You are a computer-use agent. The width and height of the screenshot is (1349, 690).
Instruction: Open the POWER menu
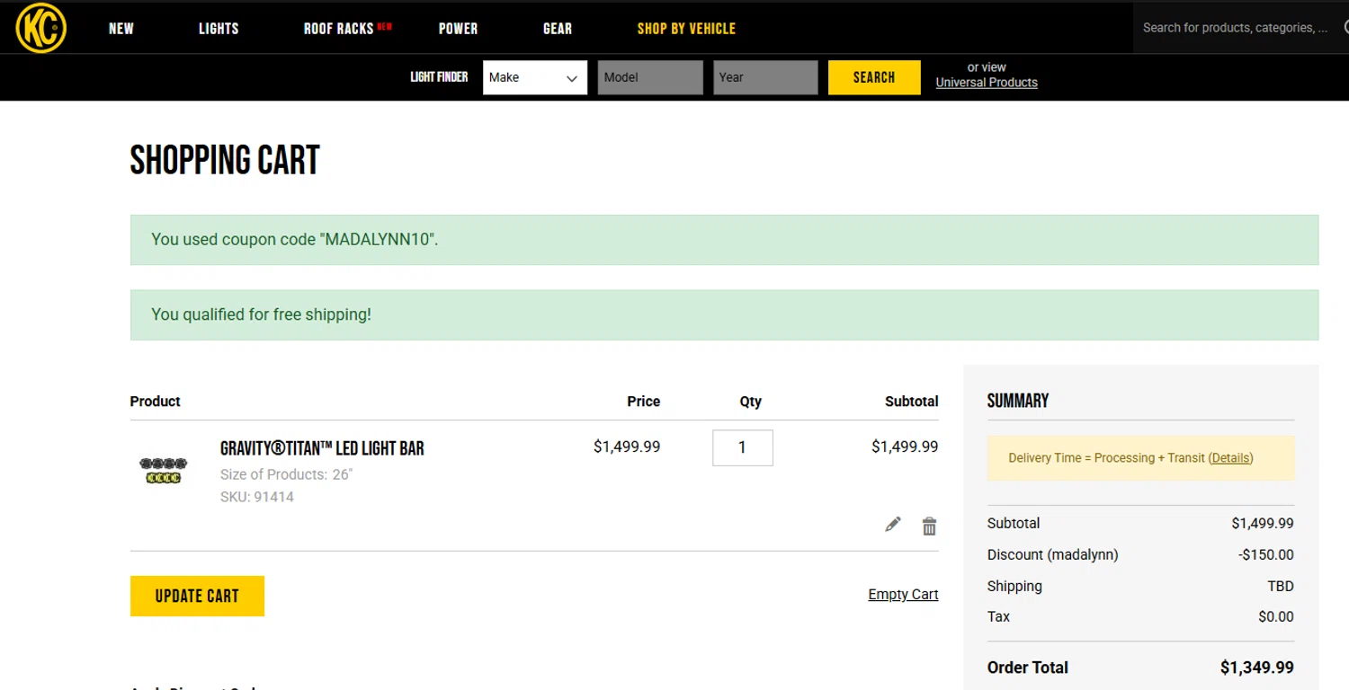click(458, 29)
